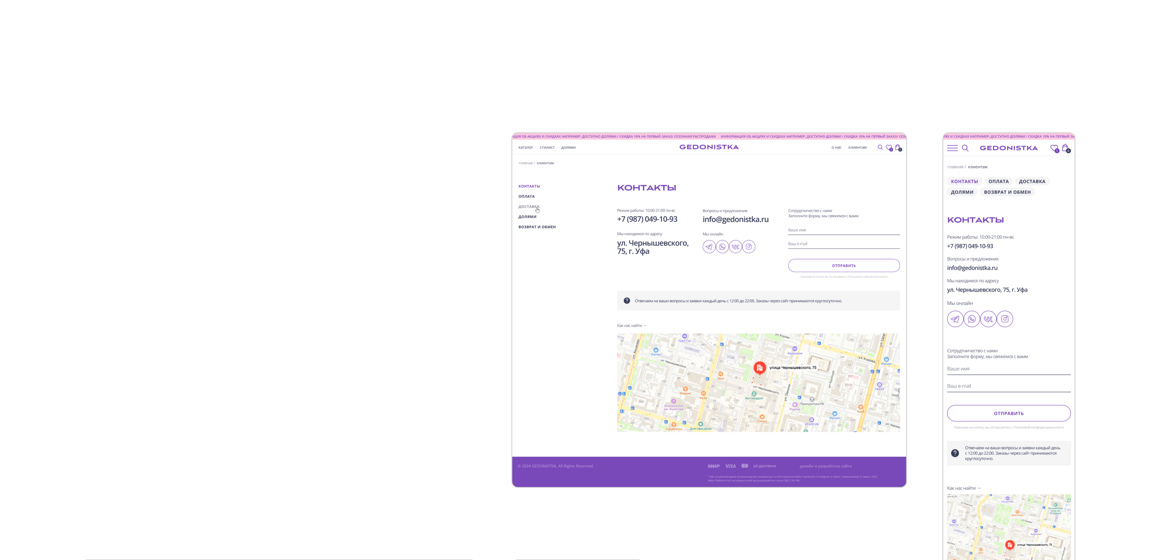Image resolution: width=1161 pixels, height=560 pixels.
Task: Select ОПЛАТА in the desktop left sidebar
Action: [x=526, y=197]
